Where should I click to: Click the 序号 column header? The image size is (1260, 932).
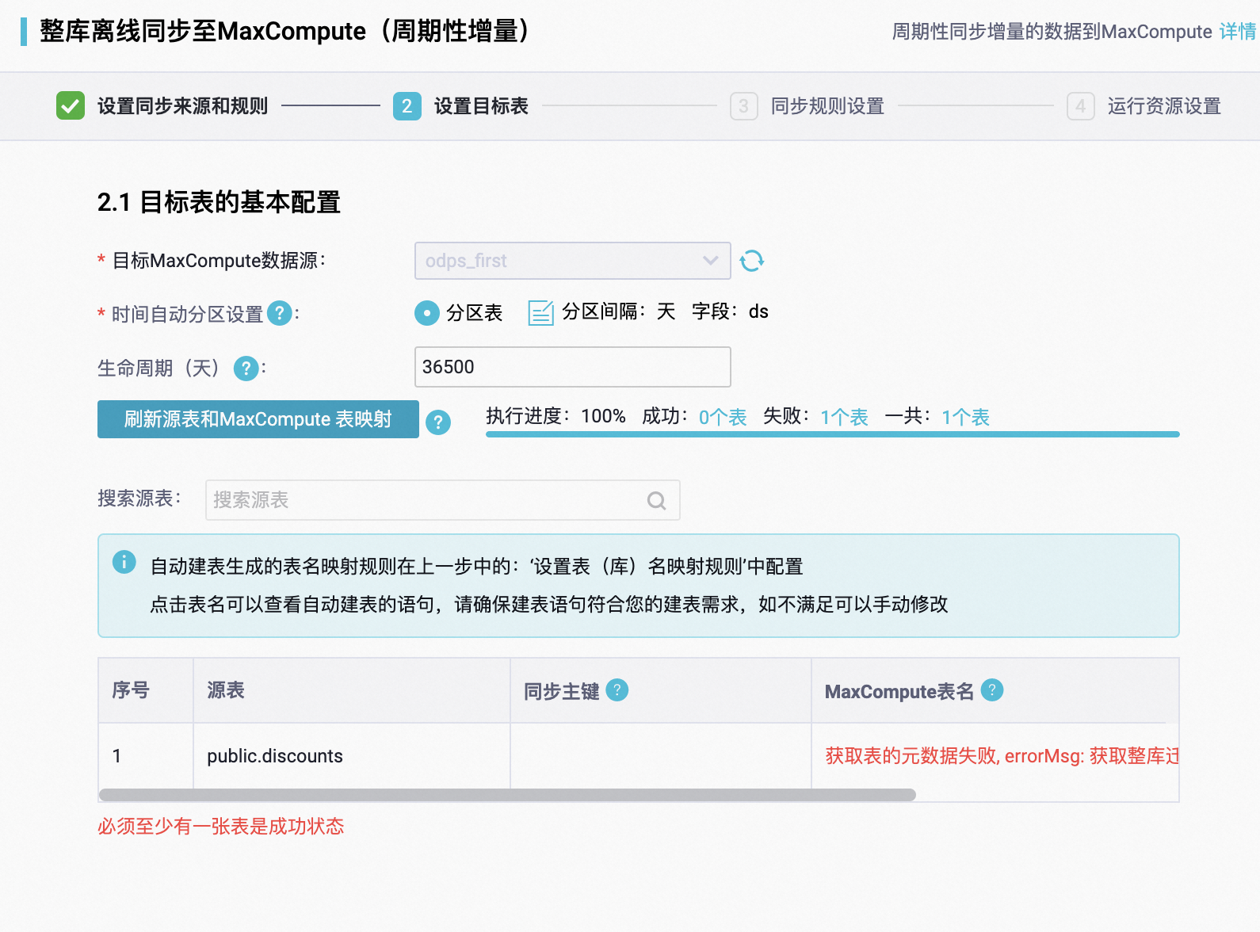tap(146, 690)
